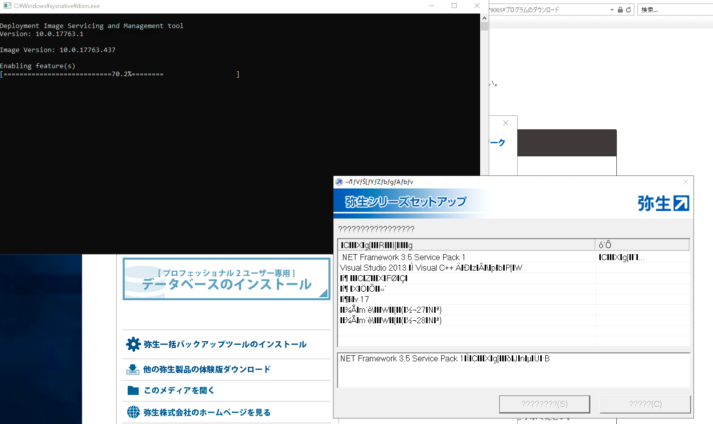Click the dism.exe console window title icon
The image size is (713, 424).
point(7,6)
